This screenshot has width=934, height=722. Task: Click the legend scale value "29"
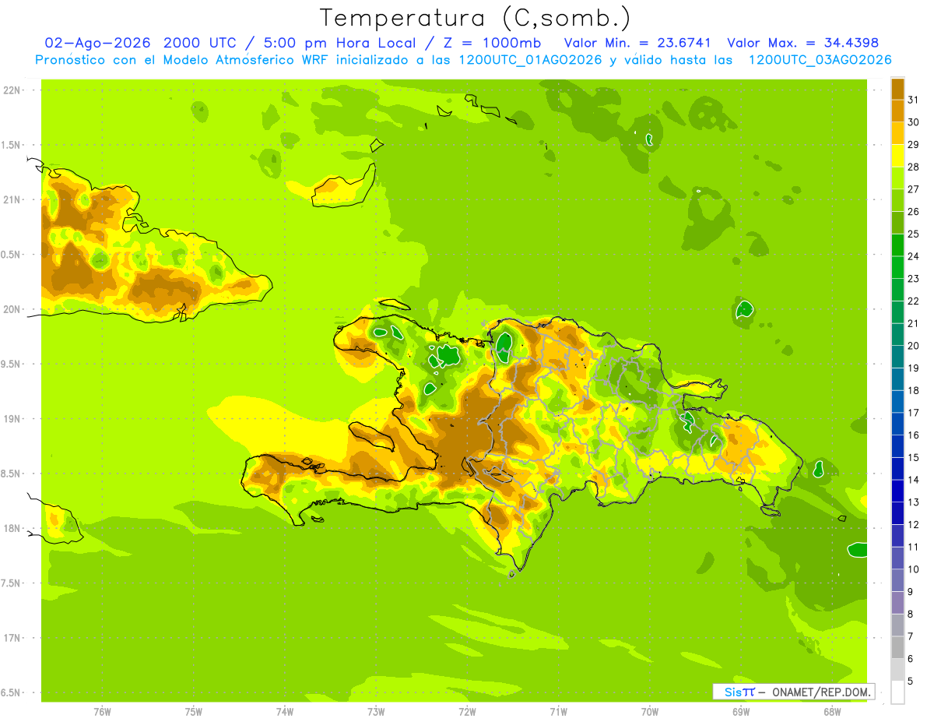tap(914, 145)
